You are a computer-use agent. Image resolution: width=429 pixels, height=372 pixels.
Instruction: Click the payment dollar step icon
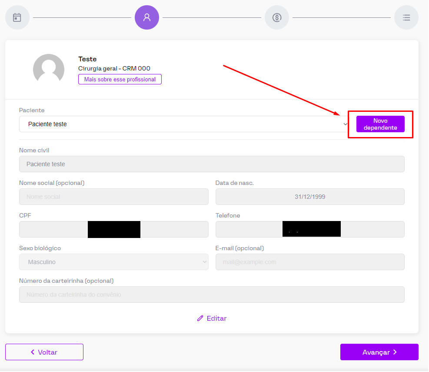[277, 17]
